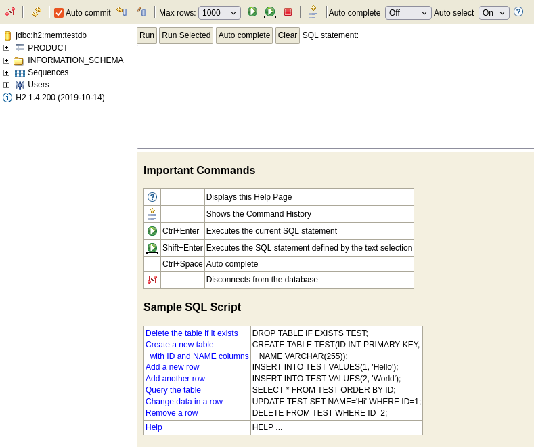Click the "Disconnects from the database" cell
Image resolution: width=534 pixels, height=447 pixels.
click(309, 280)
